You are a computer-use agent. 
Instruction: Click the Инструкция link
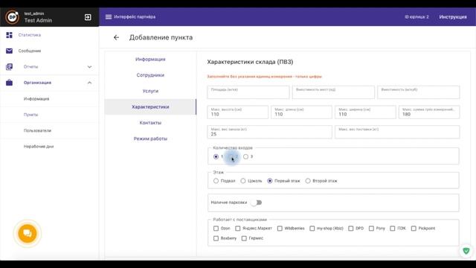tap(453, 17)
